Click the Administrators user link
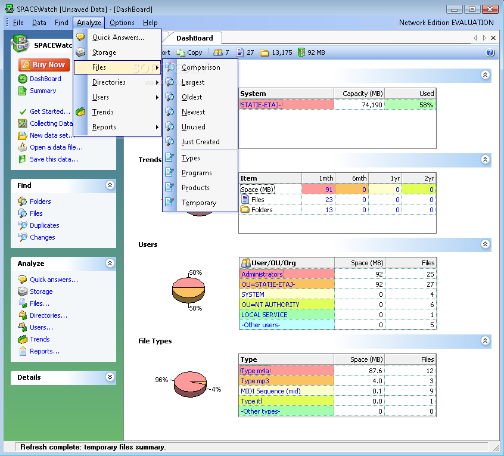Viewport: 504px width, 456px height. click(262, 274)
